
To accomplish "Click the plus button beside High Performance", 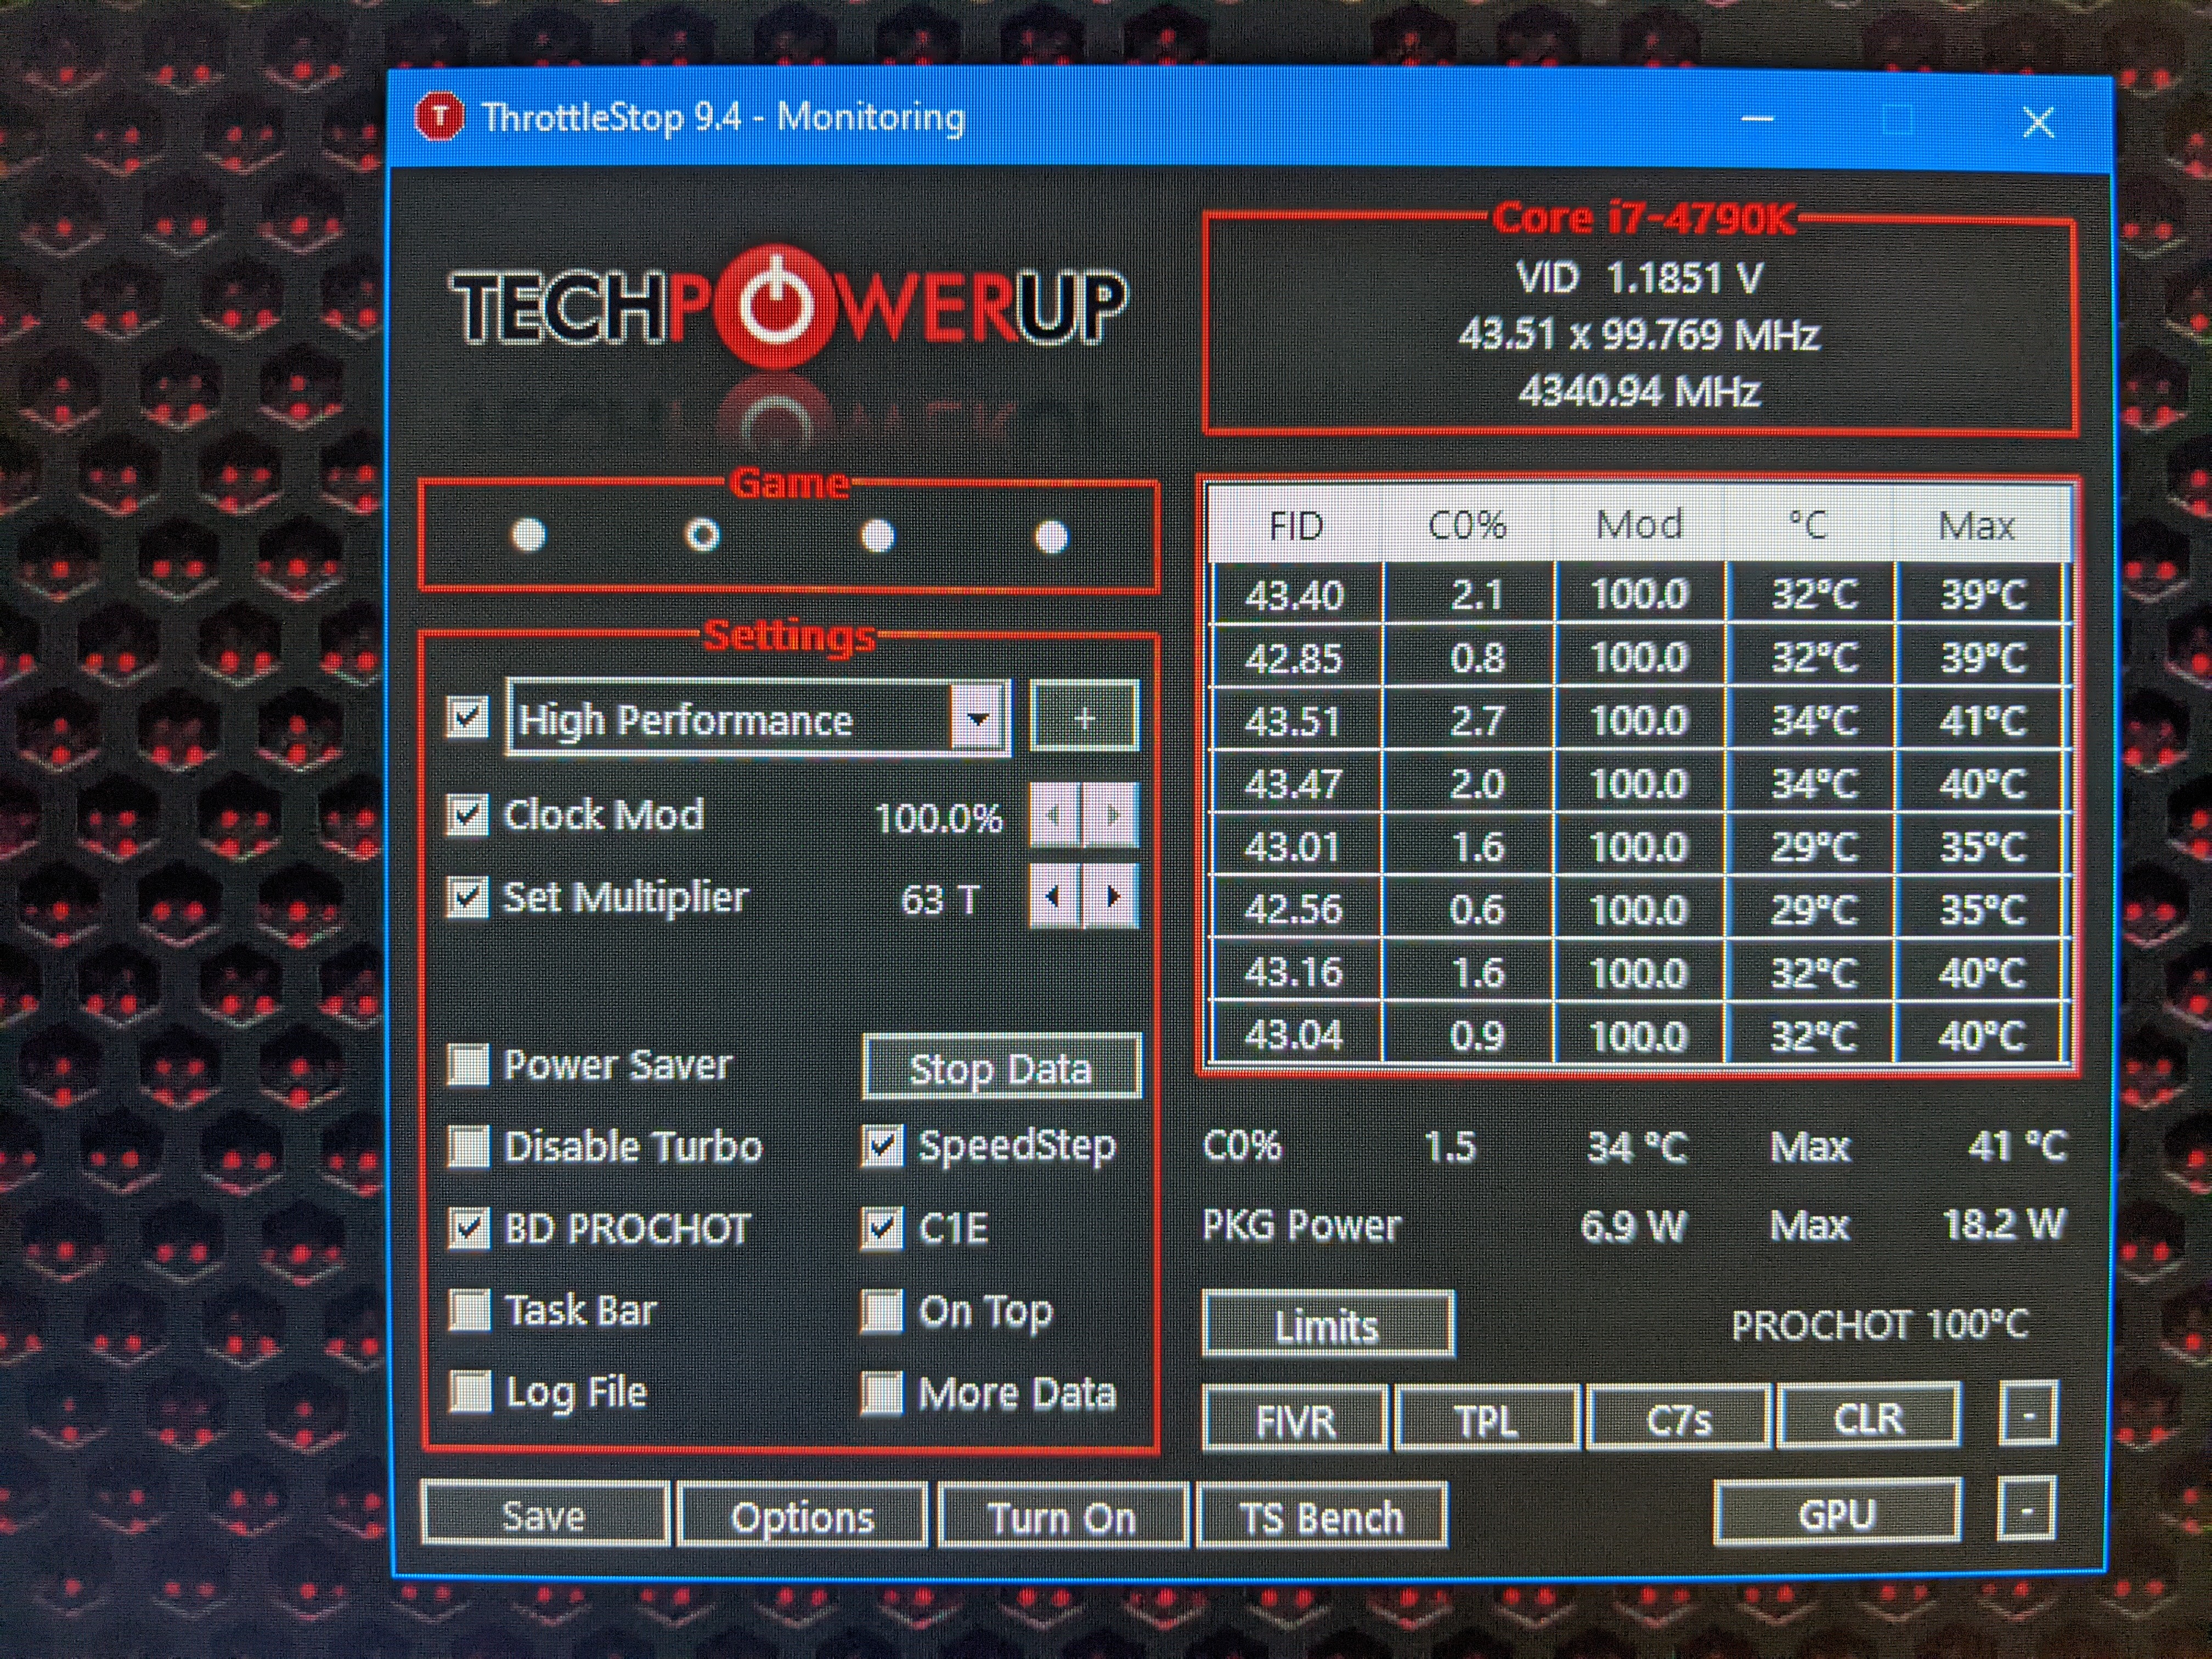I will coord(1084,717).
